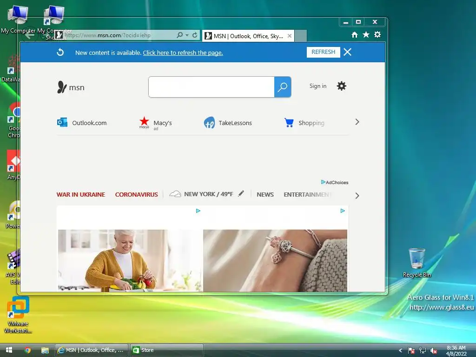Expand the address bar autocomplete dropdown arrow
Viewport: 476px width, 357px height.
tap(187, 35)
